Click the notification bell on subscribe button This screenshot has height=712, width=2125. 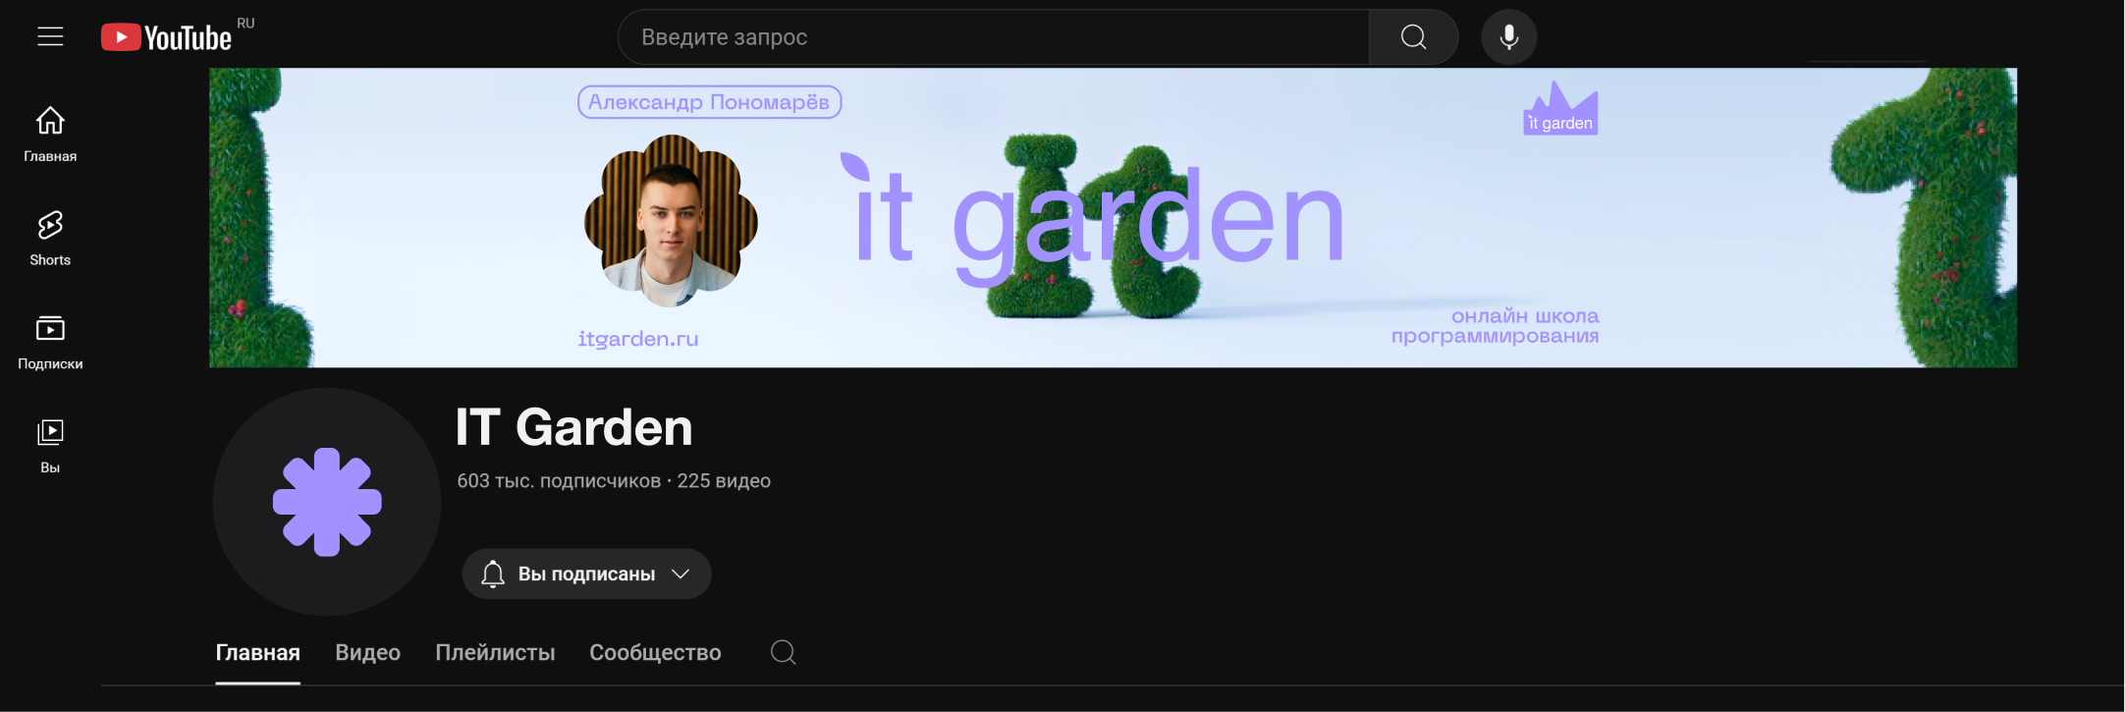[x=493, y=574]
